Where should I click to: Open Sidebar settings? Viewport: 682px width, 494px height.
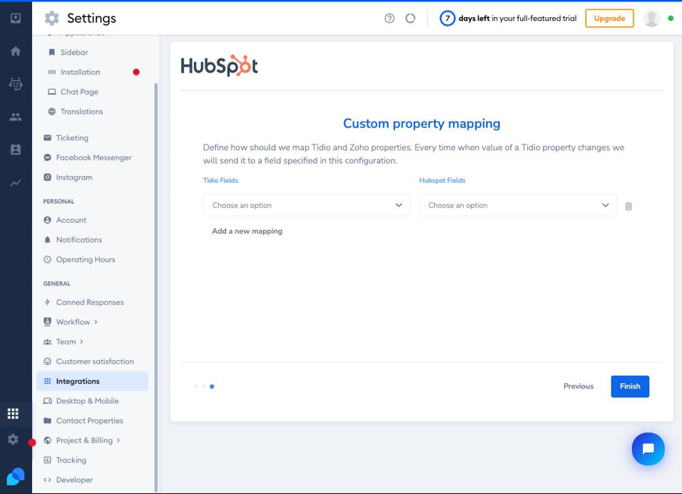point(74,52)
